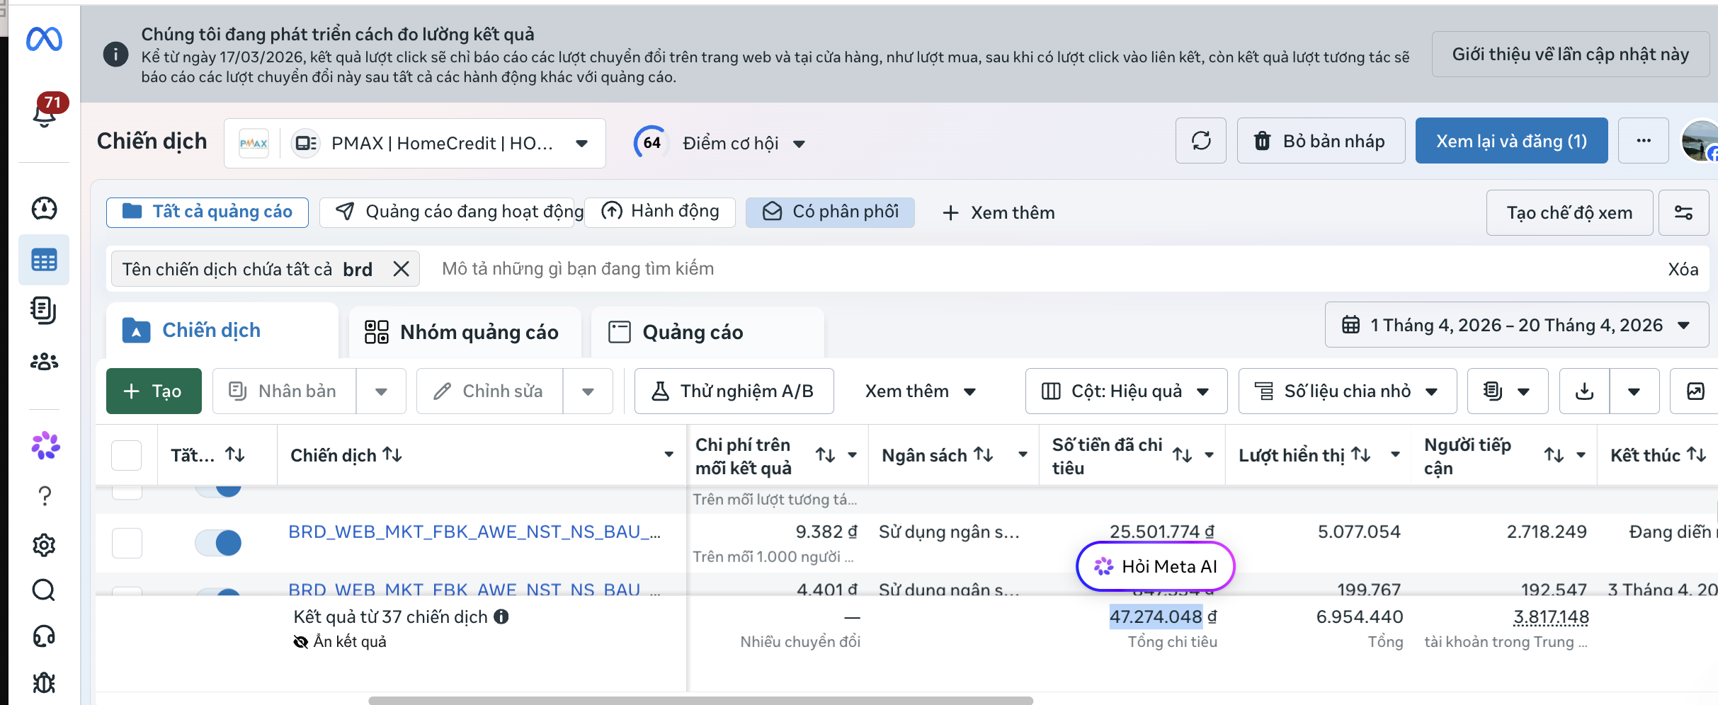Sort by the 'Kết thúc' column arrows
Screen dimensions: 1718x705
pos(1697,454)
